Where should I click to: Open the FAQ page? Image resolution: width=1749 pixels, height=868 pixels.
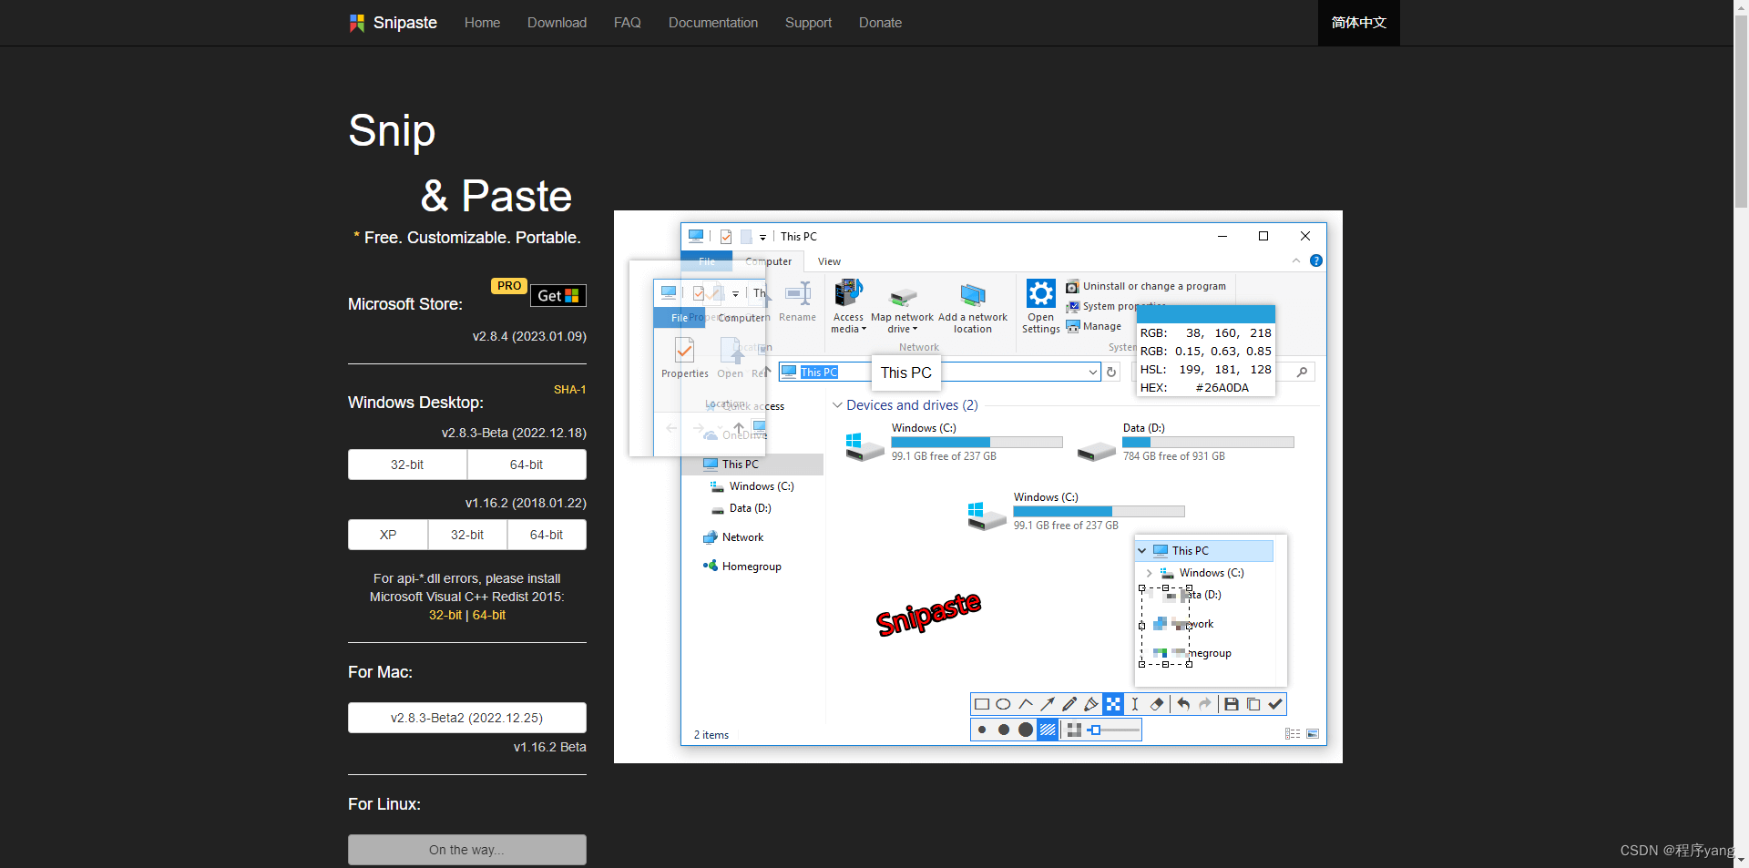pyautogui.click(x=627, y=23)
